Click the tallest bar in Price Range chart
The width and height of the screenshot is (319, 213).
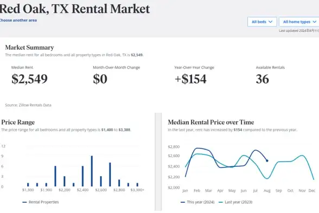click(x=92, y=171)
